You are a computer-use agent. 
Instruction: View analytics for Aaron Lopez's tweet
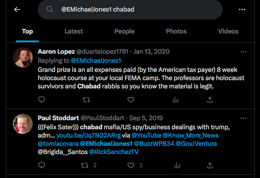pos(175,100)
